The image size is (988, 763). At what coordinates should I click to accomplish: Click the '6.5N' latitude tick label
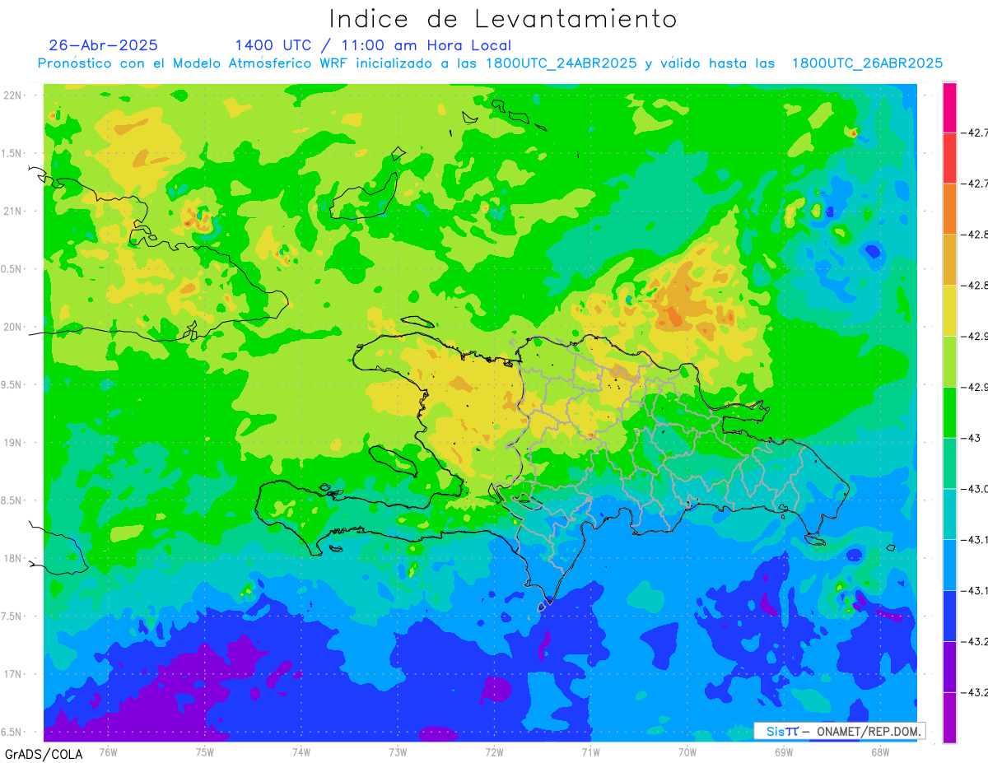(12, 732)
